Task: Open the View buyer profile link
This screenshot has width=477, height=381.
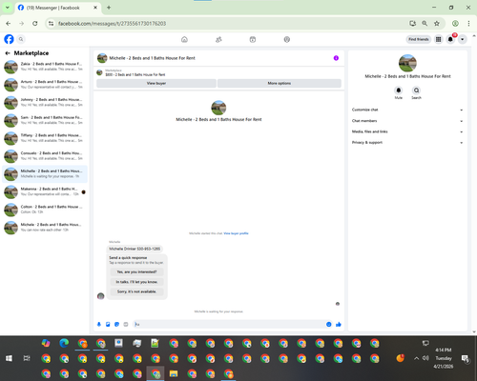Action: [236, 233]
